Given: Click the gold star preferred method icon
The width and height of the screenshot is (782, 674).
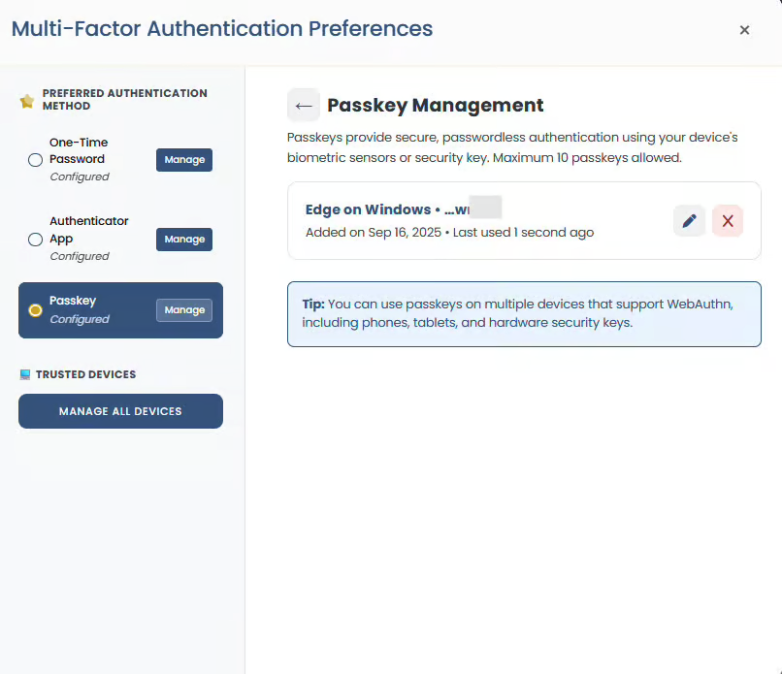Looking at the screenshot, I should click(27, 101).
